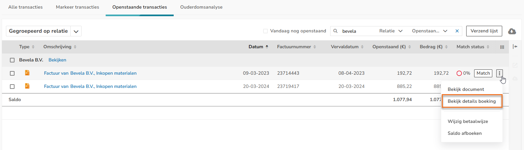Click the cloud download icon
524x150 pixels.
point(512,31)
